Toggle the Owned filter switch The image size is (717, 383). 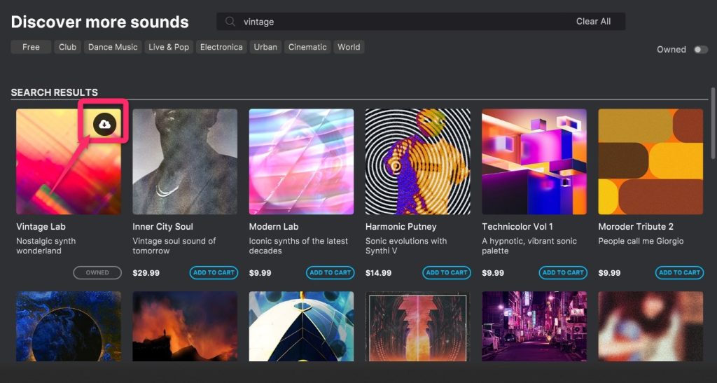(x=699, y=50)
